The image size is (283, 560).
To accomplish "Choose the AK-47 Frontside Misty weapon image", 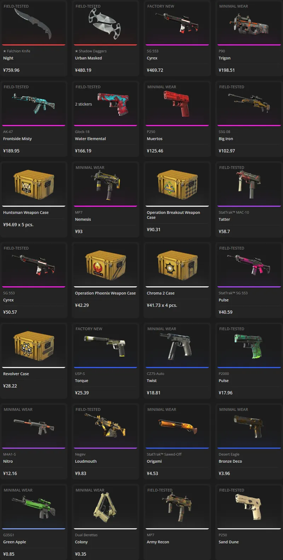I will [34, 103].
